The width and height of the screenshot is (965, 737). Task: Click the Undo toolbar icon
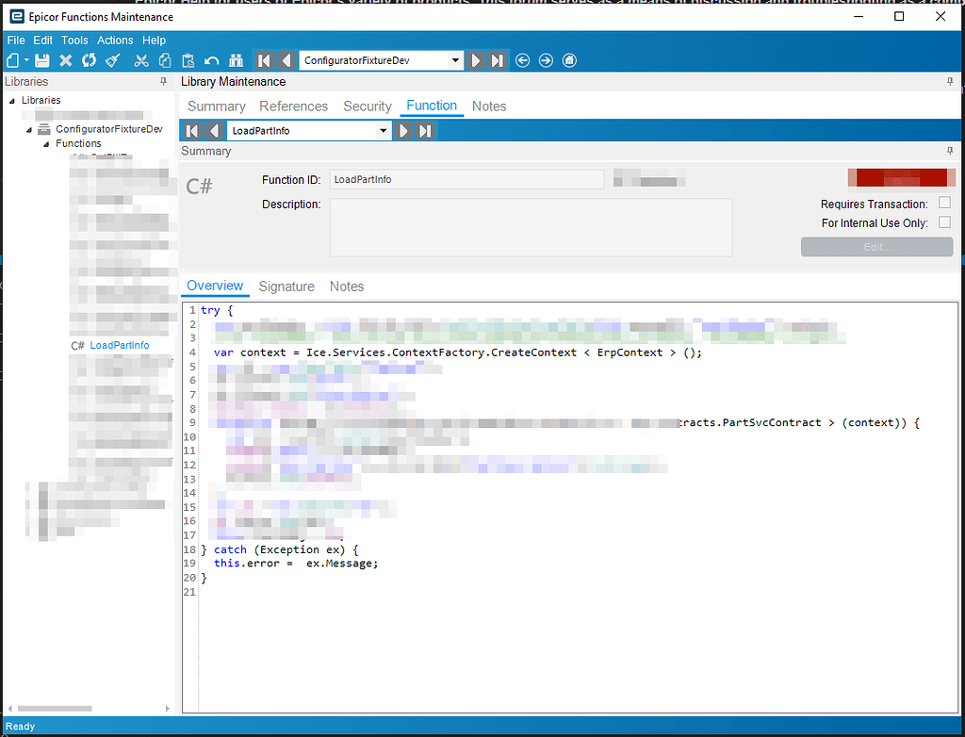(210, 59)
